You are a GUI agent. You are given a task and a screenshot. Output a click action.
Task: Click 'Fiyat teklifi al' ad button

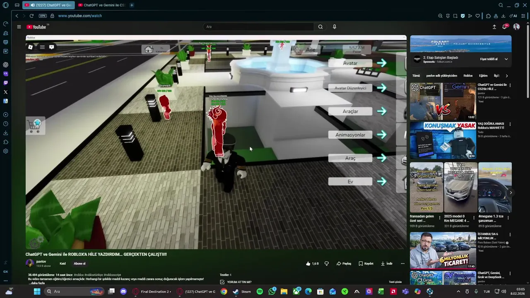pyautogui.click(x=489, y=59)
